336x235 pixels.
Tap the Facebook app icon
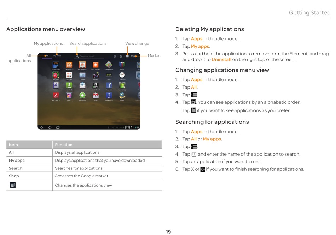(x=109, y=85)
